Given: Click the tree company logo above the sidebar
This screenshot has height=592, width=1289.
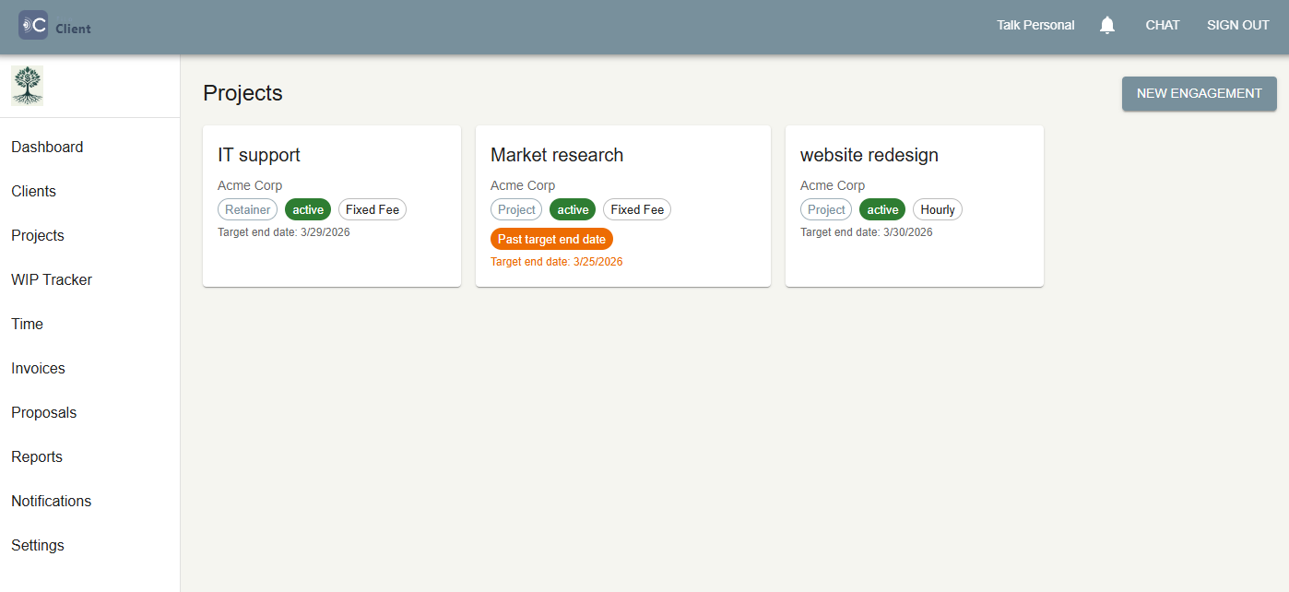Looking at the screenshot, I should (27, 84).
